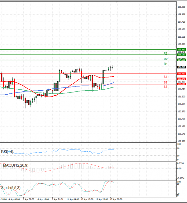Click the 138.950 price axis value

(x=181, y=7)
